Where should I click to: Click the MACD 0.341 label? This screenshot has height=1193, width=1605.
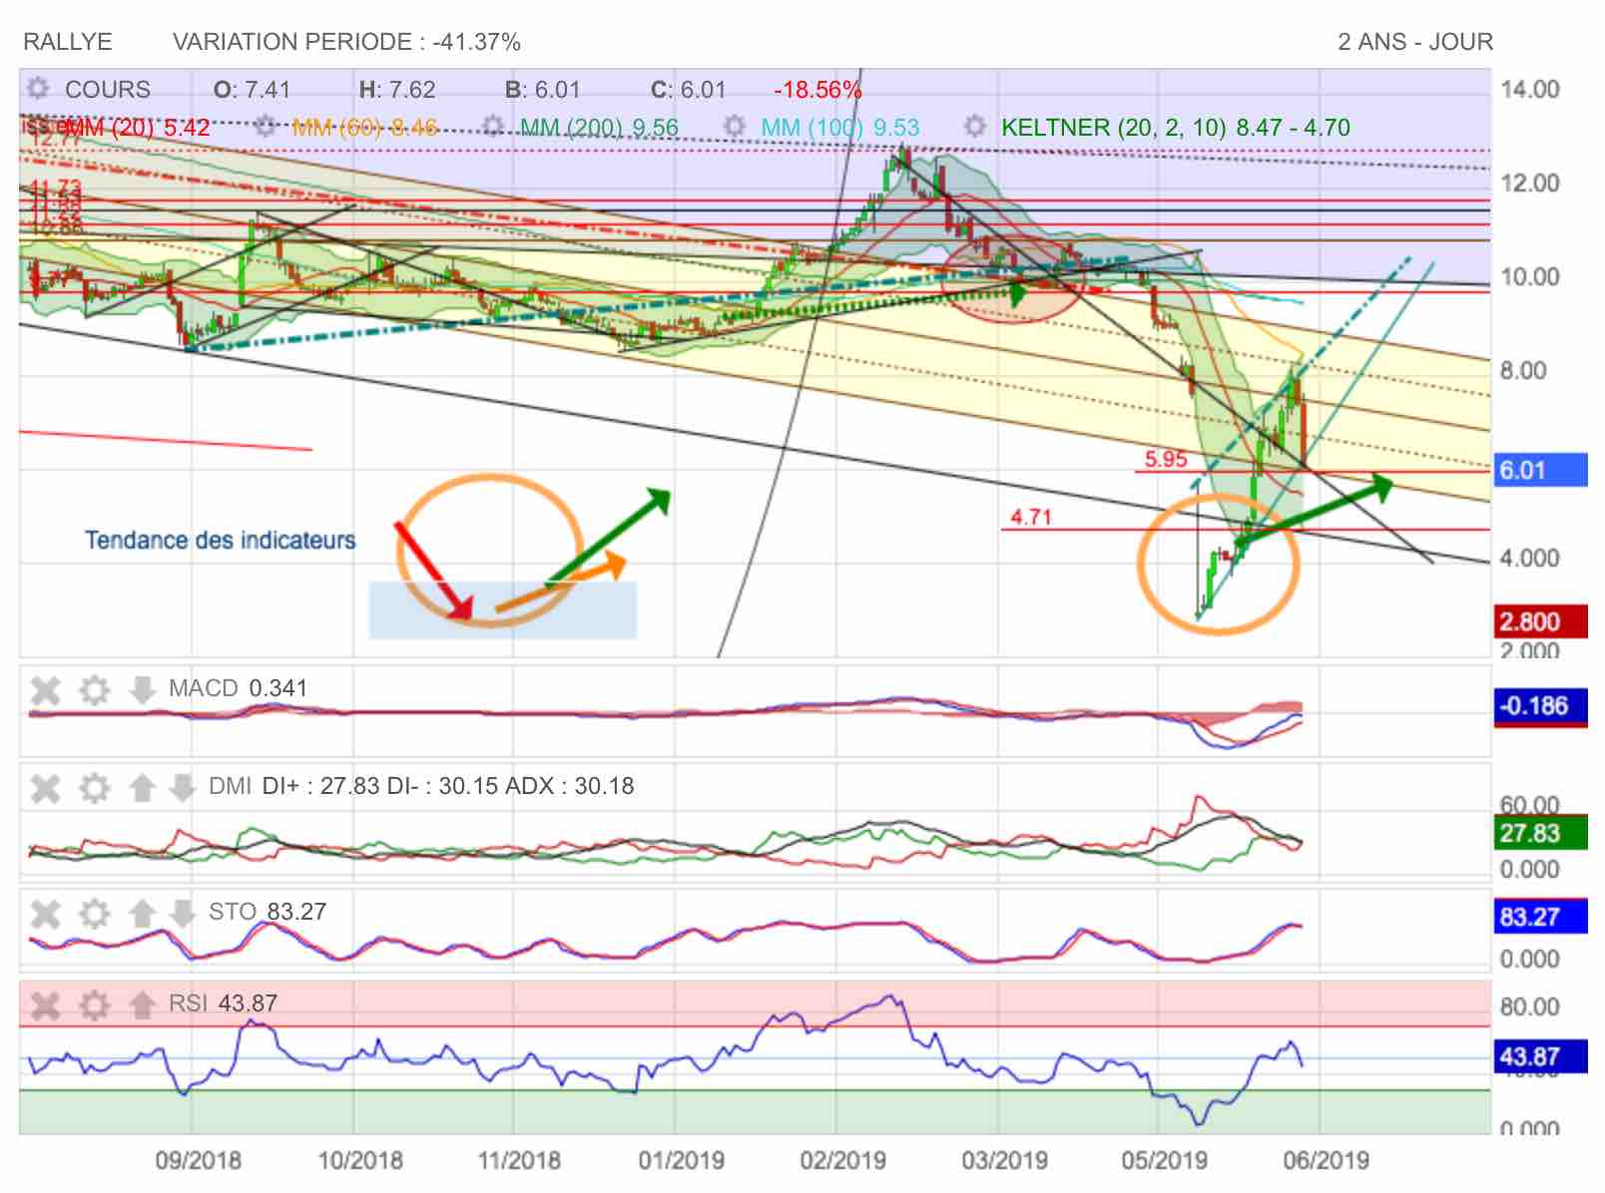pyautogui.click(x=238, y=688)
